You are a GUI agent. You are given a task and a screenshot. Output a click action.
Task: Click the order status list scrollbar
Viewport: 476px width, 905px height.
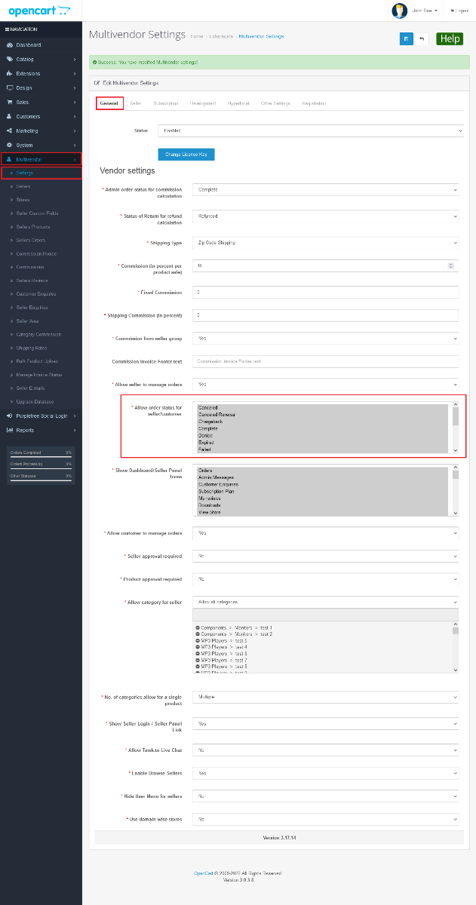point(455,428)
